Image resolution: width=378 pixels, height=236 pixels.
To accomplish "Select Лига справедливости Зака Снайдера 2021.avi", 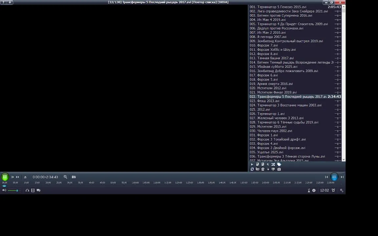I will 295,11.
